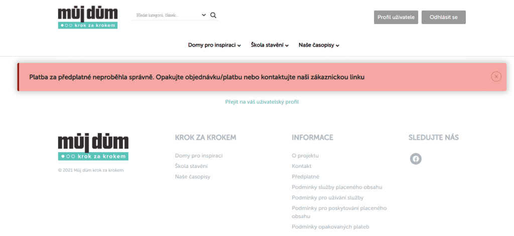The width and height of the screenshot is (514, 236).
Task: Click the magnifier search icon
Action: coord(213,15)
